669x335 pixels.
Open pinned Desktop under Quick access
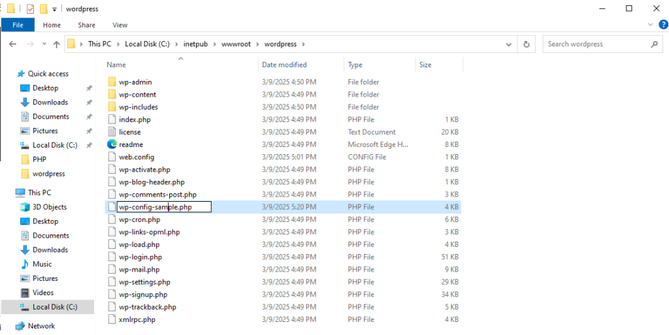pyautogui.click(x=45, y=88)
